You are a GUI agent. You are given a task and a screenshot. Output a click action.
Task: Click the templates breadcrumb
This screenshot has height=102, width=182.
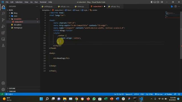click(46, 10)
